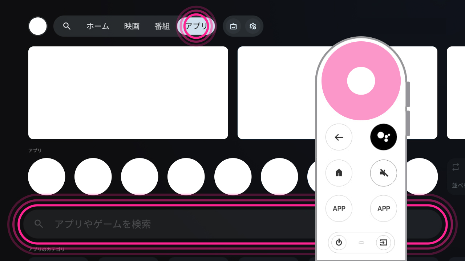This screenshot has width=465, height=261.
Task: Select the highlighted アプリ tab
Action: [196, 26]
